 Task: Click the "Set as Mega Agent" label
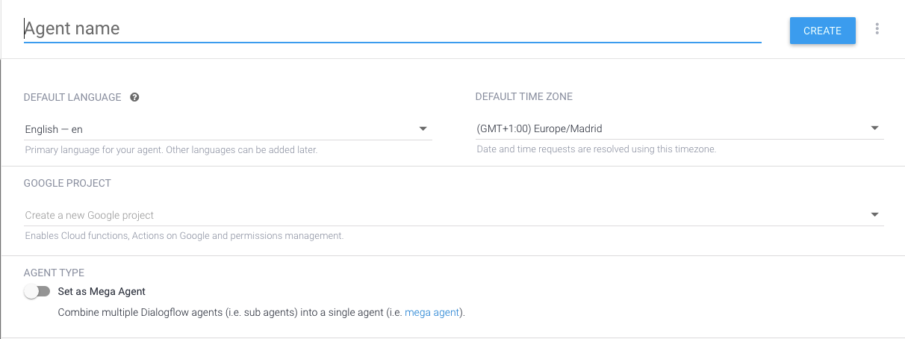(x=102, y=291)
